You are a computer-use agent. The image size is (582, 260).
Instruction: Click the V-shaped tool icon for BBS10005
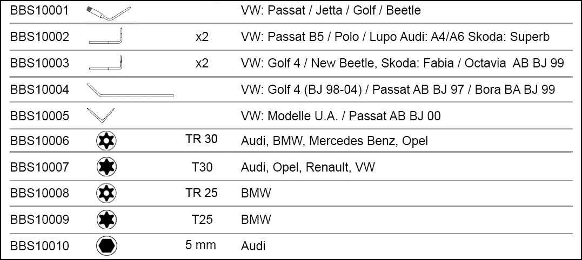click(x=101, y=115)
